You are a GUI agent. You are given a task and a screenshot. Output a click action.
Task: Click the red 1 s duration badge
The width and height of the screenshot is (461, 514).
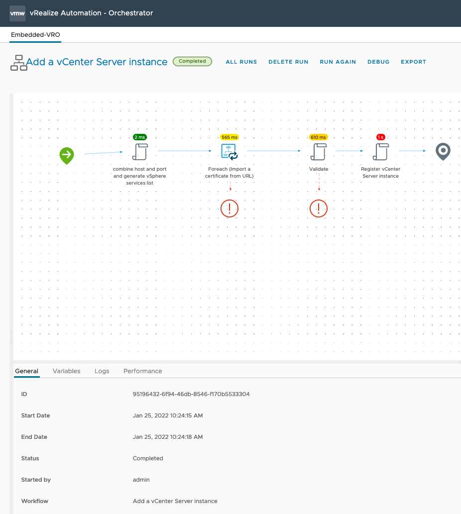381,137
